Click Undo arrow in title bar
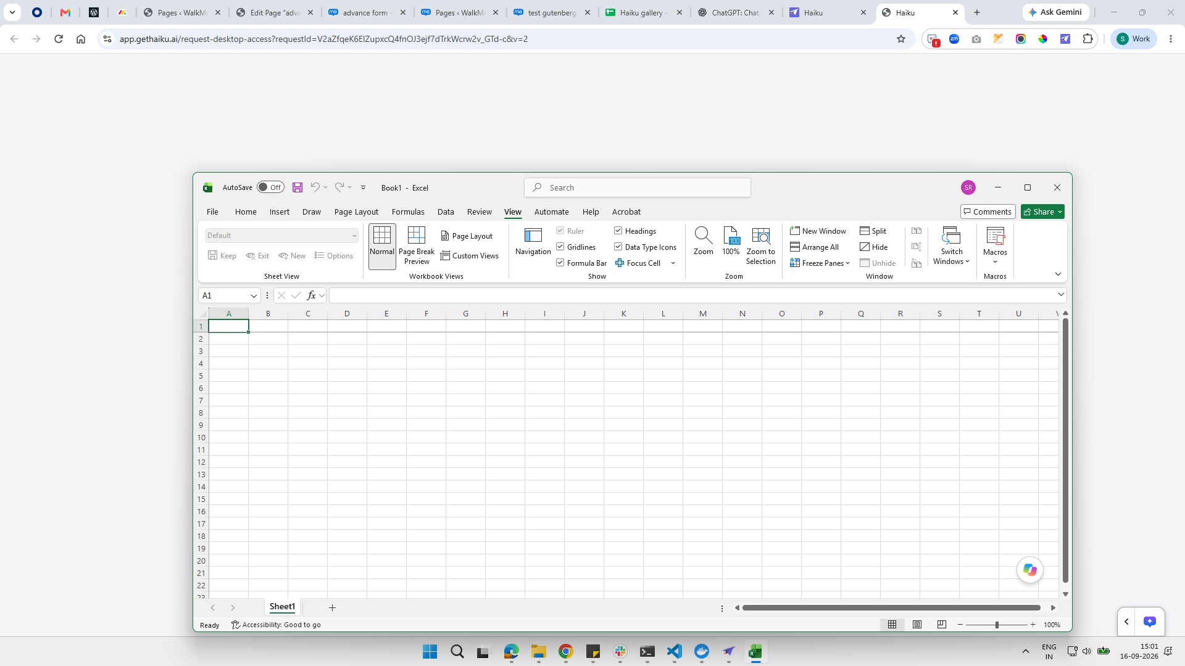Viewport: 1185px width, 666px height. pos(315,187)
